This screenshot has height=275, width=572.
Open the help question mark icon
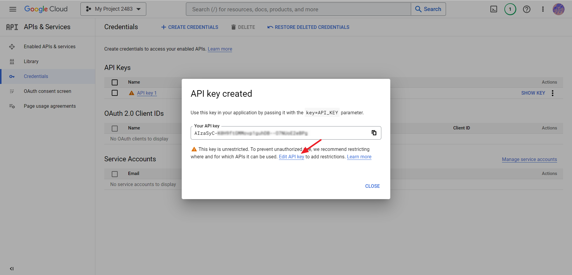[527, 9]
